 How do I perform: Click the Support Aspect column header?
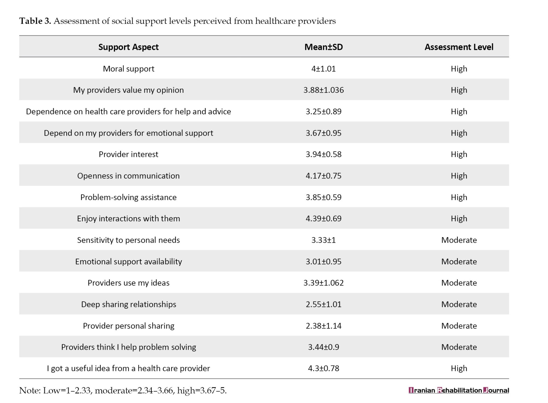[128, 47]
